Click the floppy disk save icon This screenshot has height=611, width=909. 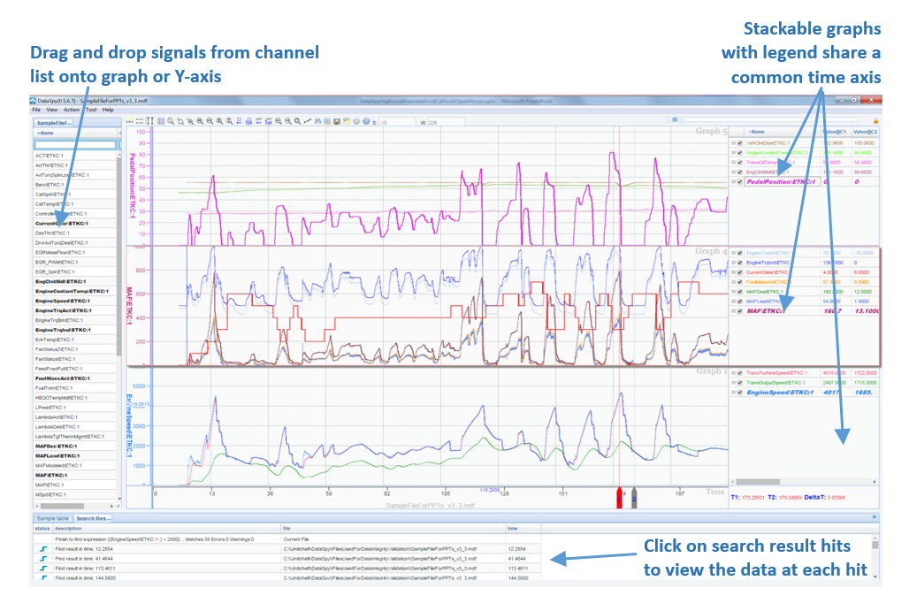(x=337, y=121)
